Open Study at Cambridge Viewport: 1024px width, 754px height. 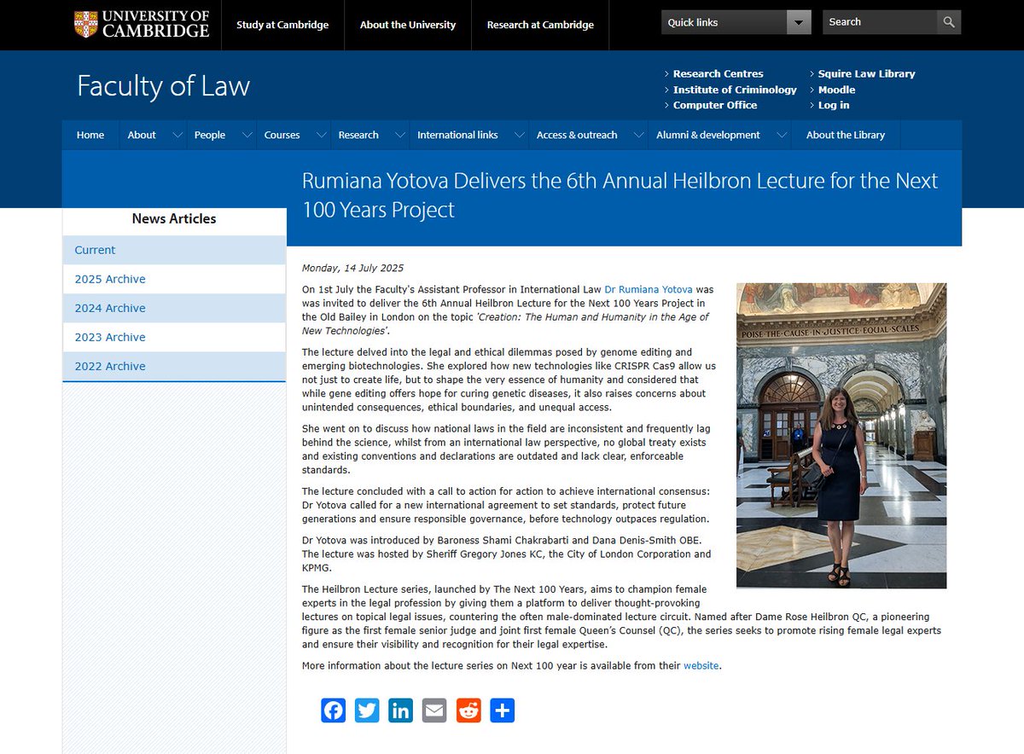click(282, 25)
